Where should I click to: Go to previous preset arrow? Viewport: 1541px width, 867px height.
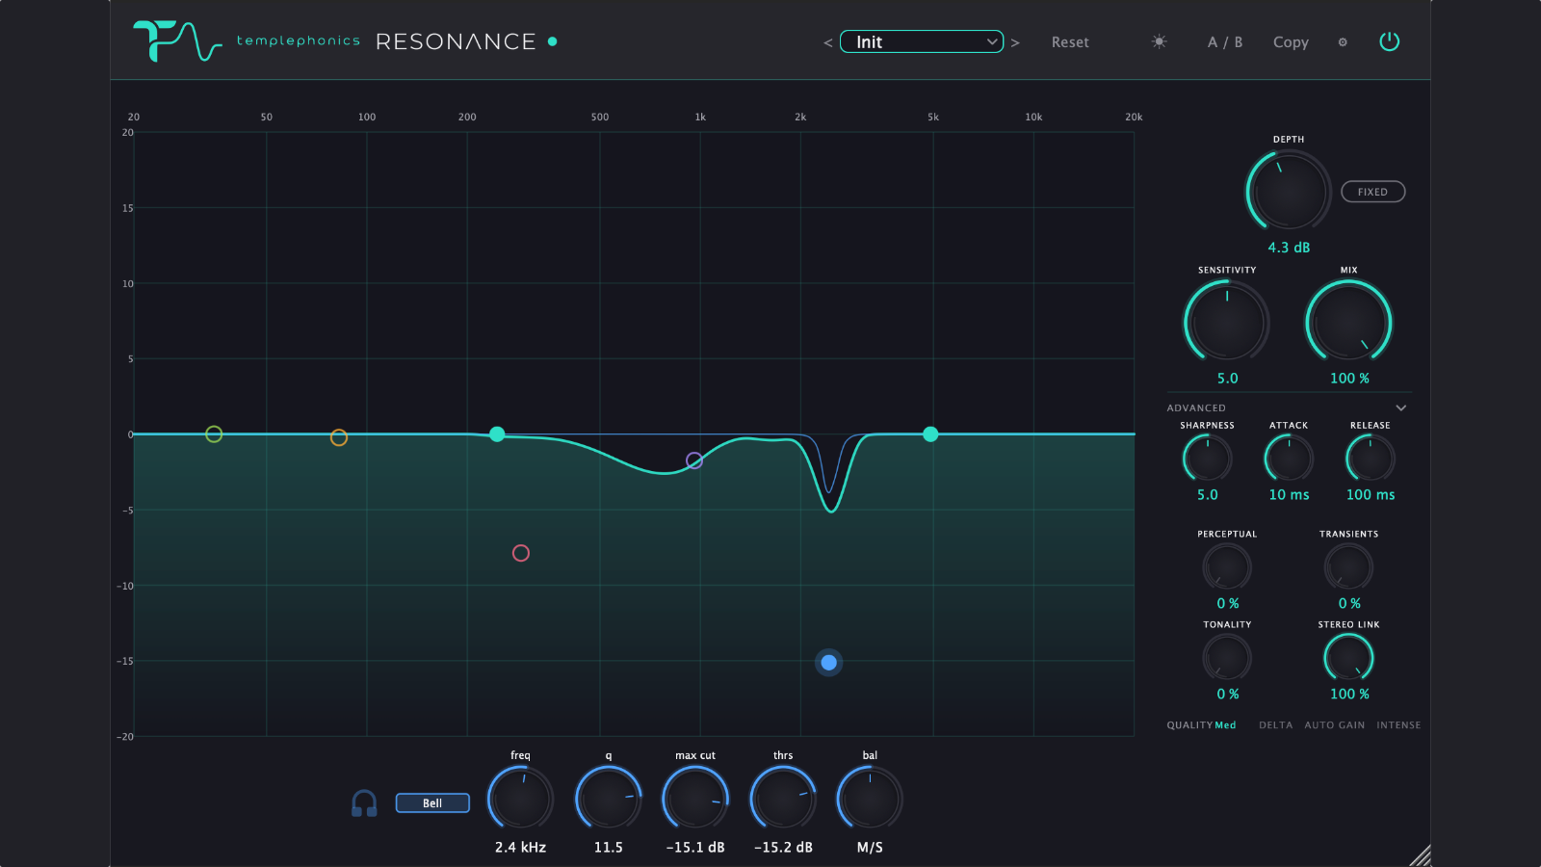click(827, 42)
